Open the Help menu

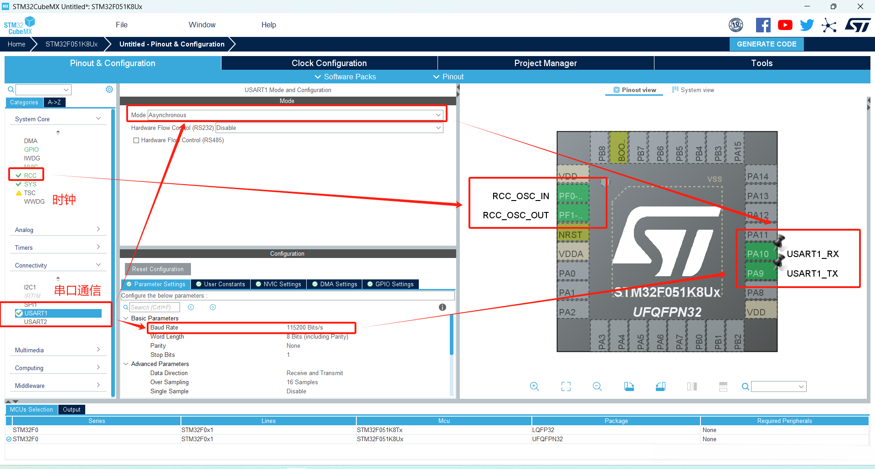[269, 25]
